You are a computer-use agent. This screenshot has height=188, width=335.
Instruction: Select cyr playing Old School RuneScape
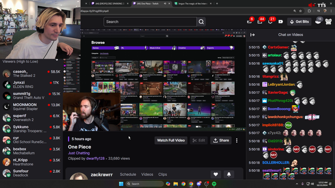point(31,140)
